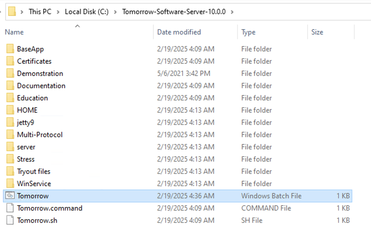Select the Certificates folder icon
Viewport: 371px width, 252px height.
[10, 61]
